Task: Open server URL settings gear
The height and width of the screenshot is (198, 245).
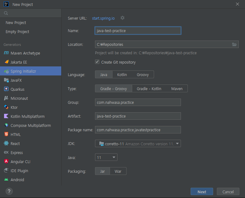Action: click(122, 18)
